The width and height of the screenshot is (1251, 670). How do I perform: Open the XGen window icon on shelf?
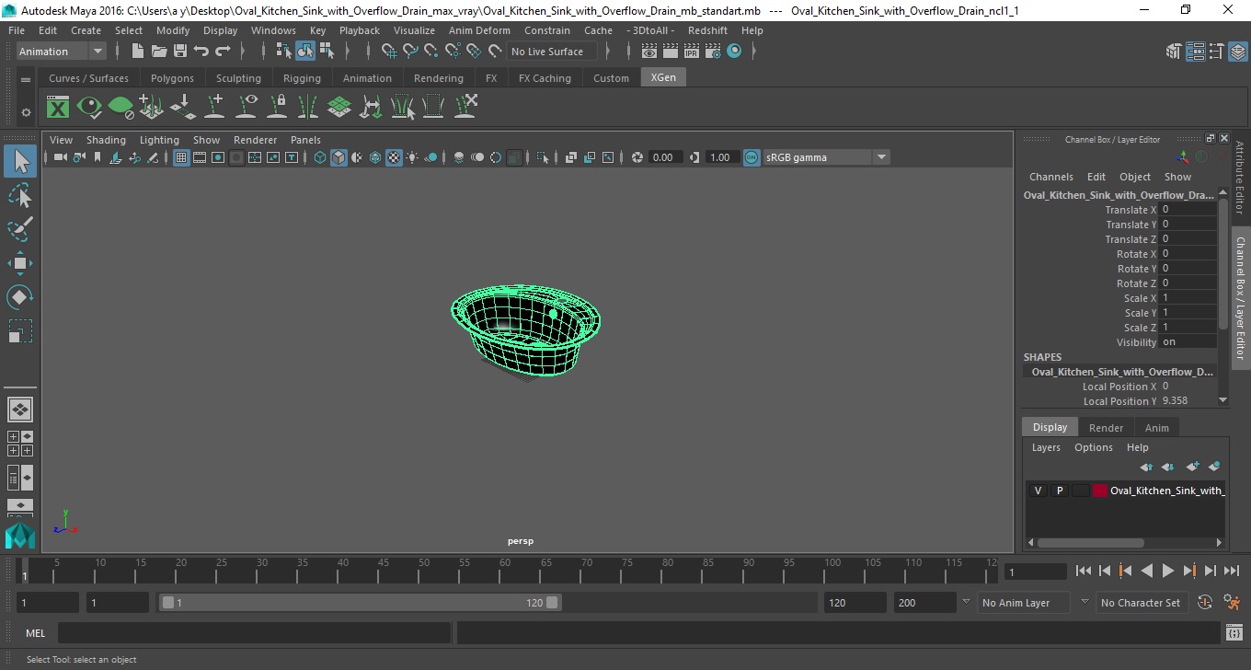58,108
